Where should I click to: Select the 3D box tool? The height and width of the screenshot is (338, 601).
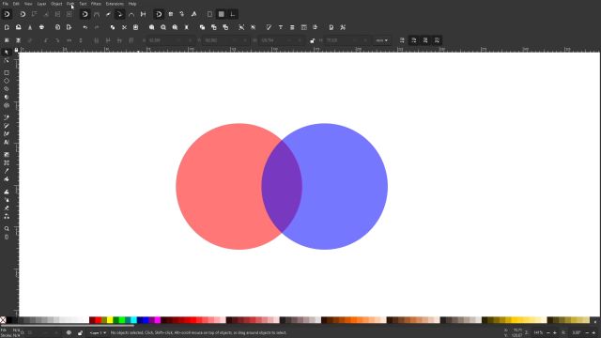tap(7, 98)
